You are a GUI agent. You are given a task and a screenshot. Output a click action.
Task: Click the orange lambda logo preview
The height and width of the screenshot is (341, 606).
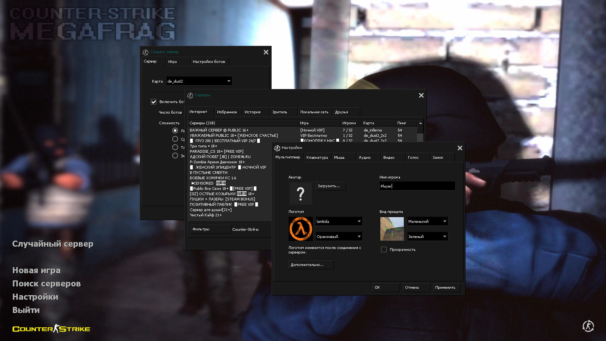(300, 229)
